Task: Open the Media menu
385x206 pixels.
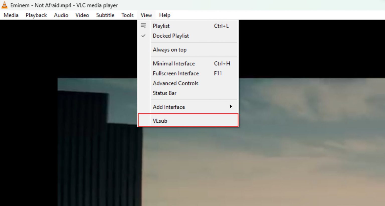Action: [11, 15]
